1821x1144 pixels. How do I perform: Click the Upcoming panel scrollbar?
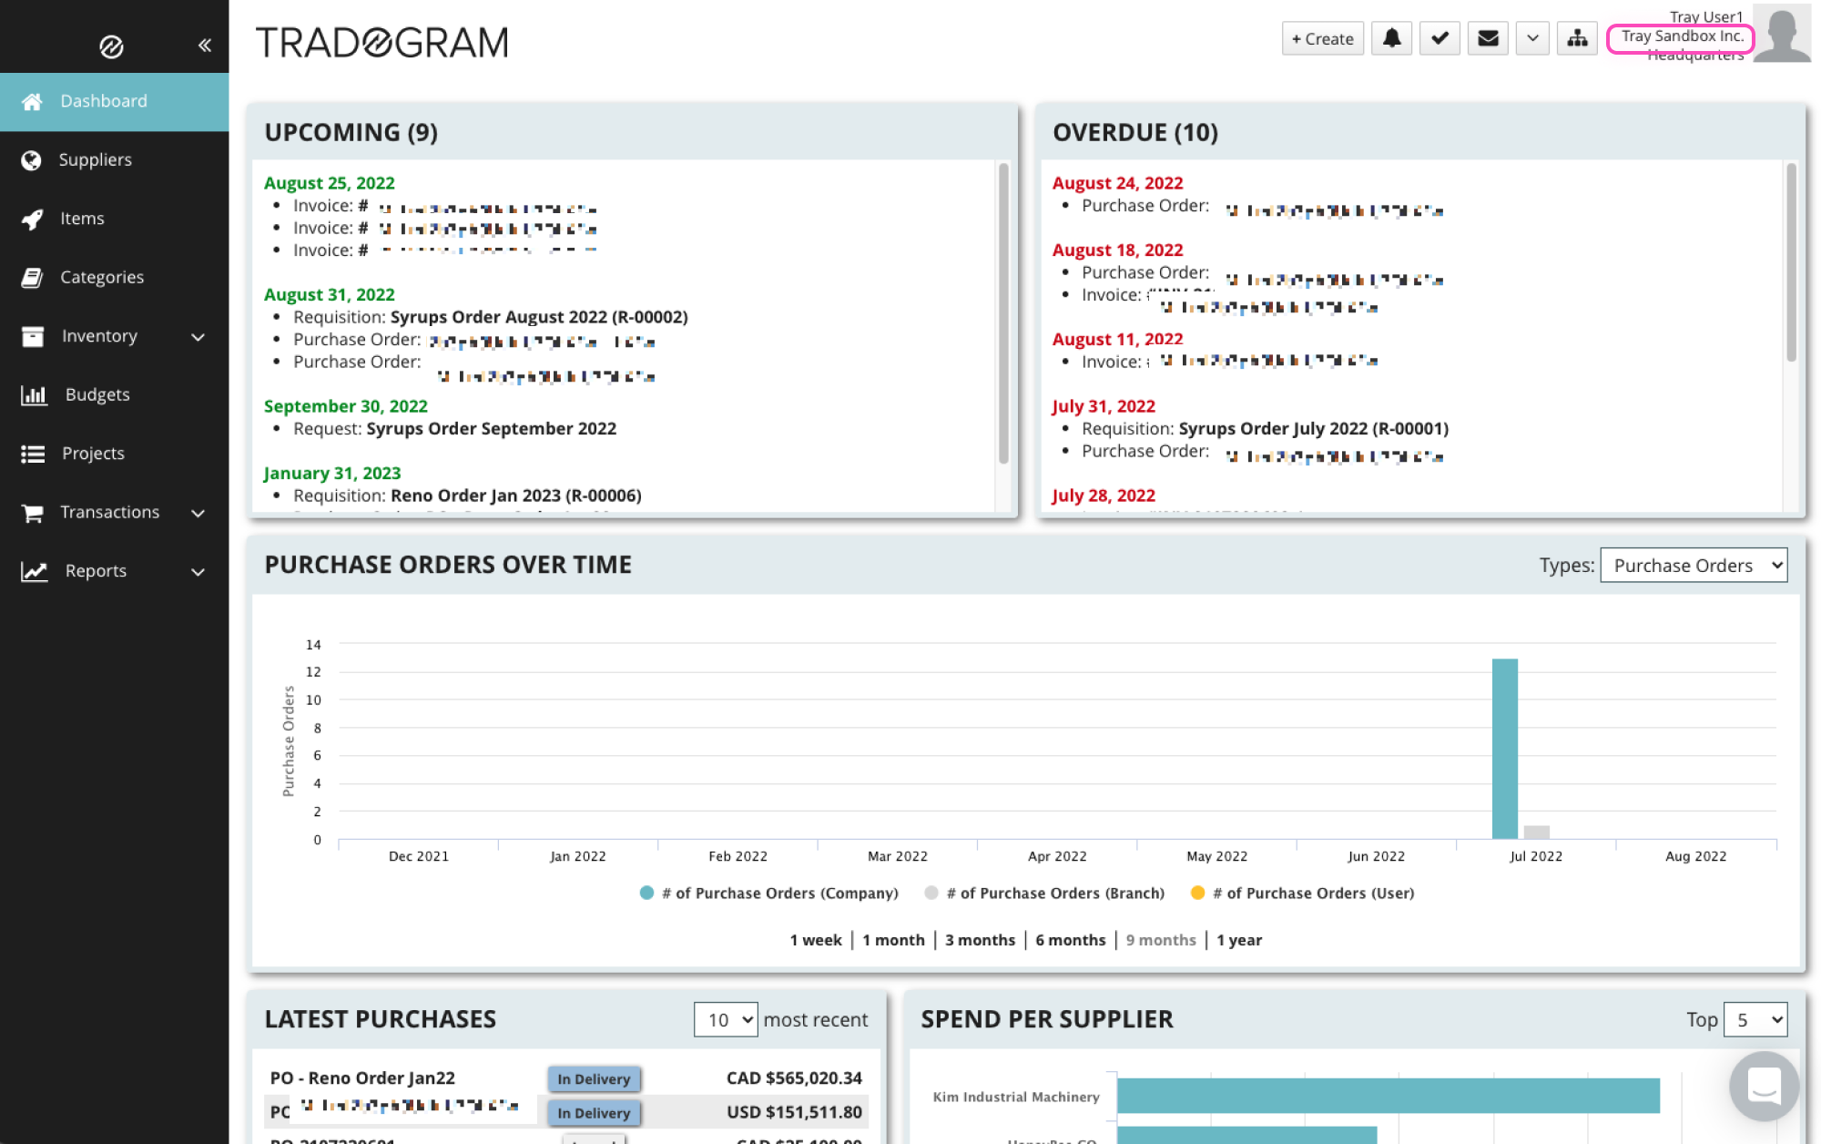pyautogui.click(x=1003, y=312)
